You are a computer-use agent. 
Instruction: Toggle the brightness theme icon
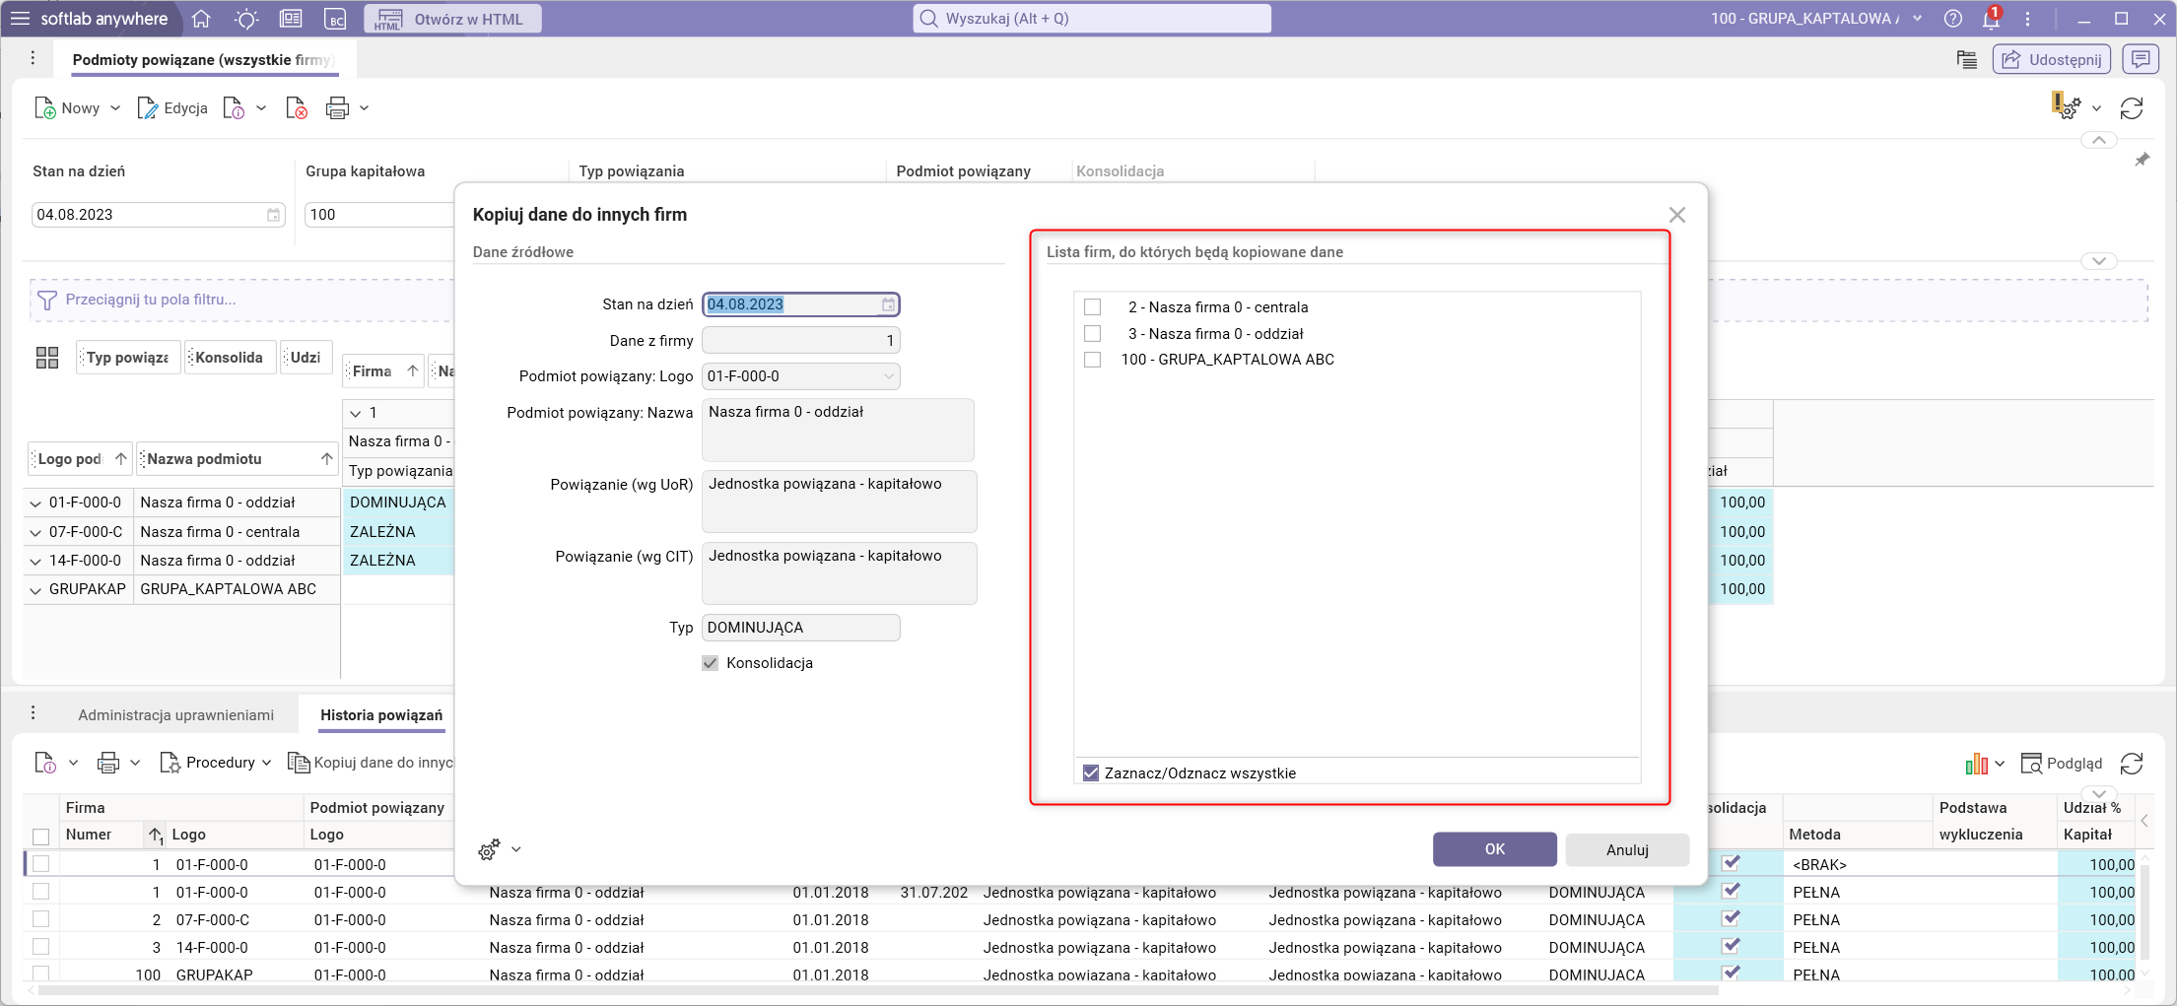246,19
